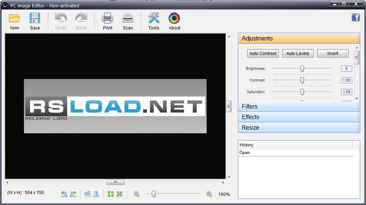Click the Adjustments panel scroll down arrow
The image size is (366, 205).
click(357, 99)
